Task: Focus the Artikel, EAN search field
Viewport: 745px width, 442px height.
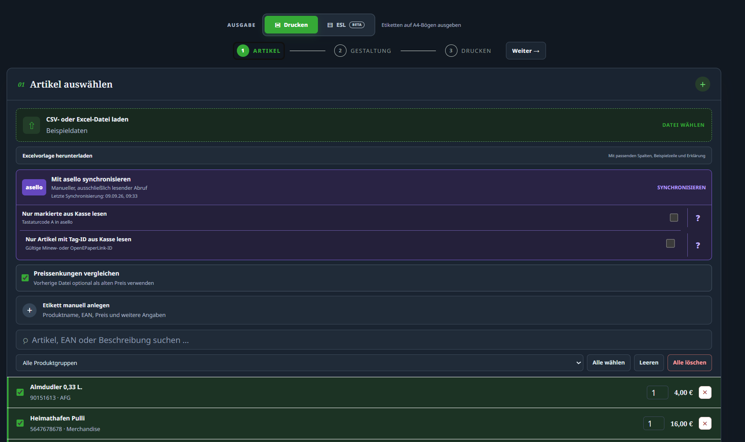Action: [364, 340]
